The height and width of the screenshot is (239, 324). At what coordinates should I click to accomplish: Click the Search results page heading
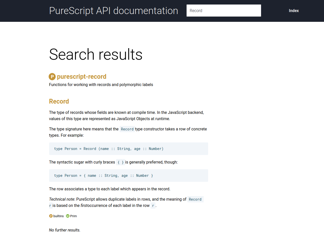(x=96, y=54)
